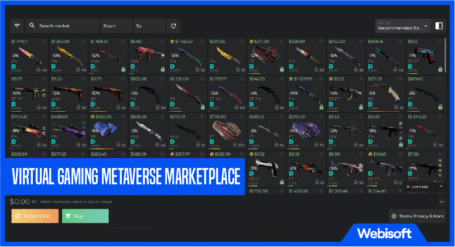This screenshot has width=455, height=247.
Task: Open info icon on $6.00 card
Action: [163, 42]
